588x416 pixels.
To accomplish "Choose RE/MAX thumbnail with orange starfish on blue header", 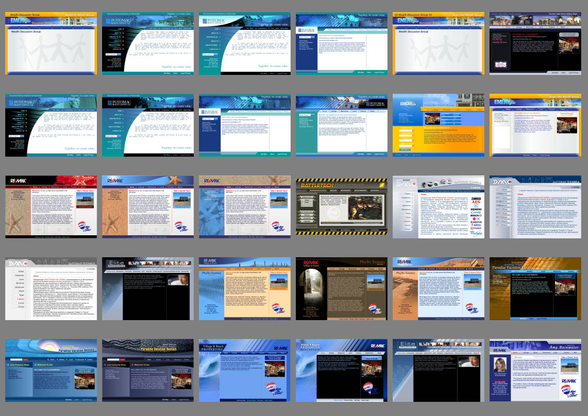I will tap(148, 206).
